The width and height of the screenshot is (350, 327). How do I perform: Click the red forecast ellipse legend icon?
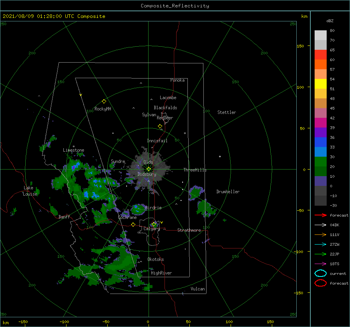click(320, 283)
